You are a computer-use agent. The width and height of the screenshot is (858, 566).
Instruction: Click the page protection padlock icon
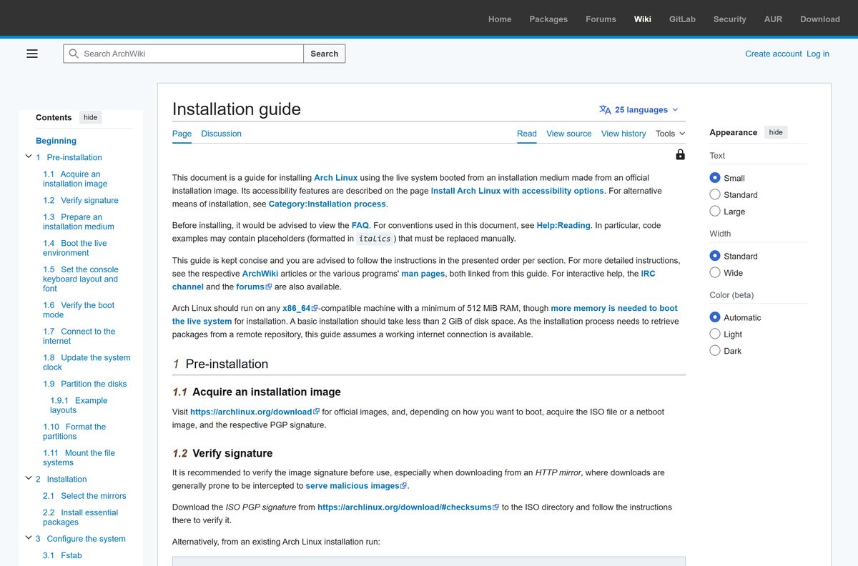(680, 154)
